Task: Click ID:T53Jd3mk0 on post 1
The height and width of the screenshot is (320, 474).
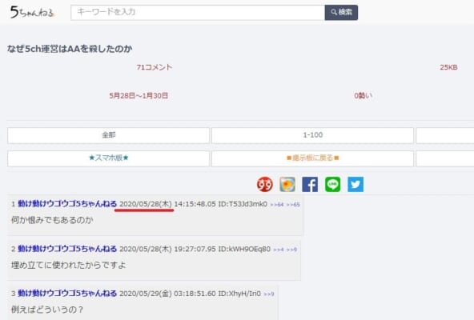Action: pos(243,204)
